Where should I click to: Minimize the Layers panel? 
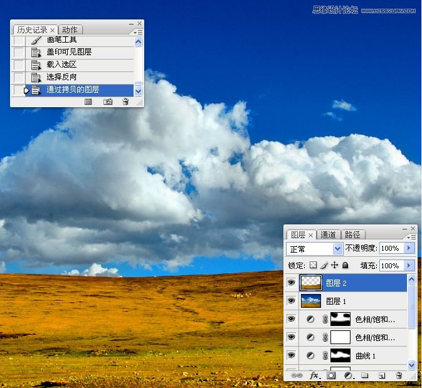click(405, 229)
